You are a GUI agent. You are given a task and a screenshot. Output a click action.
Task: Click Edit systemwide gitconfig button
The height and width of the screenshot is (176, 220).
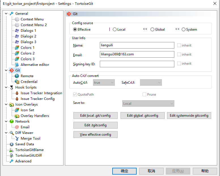pos(189,116)
